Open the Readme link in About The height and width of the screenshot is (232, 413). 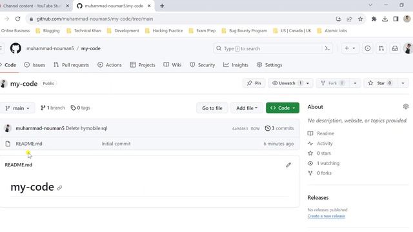pos(325,133)
